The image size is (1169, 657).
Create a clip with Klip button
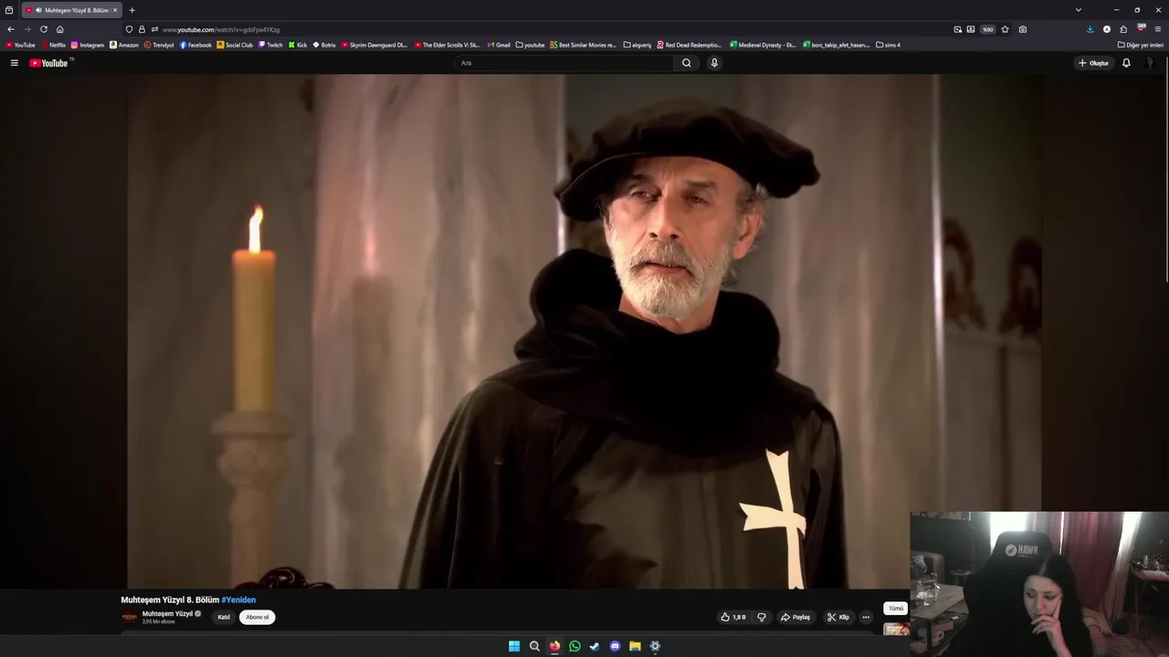click(838, 617)
